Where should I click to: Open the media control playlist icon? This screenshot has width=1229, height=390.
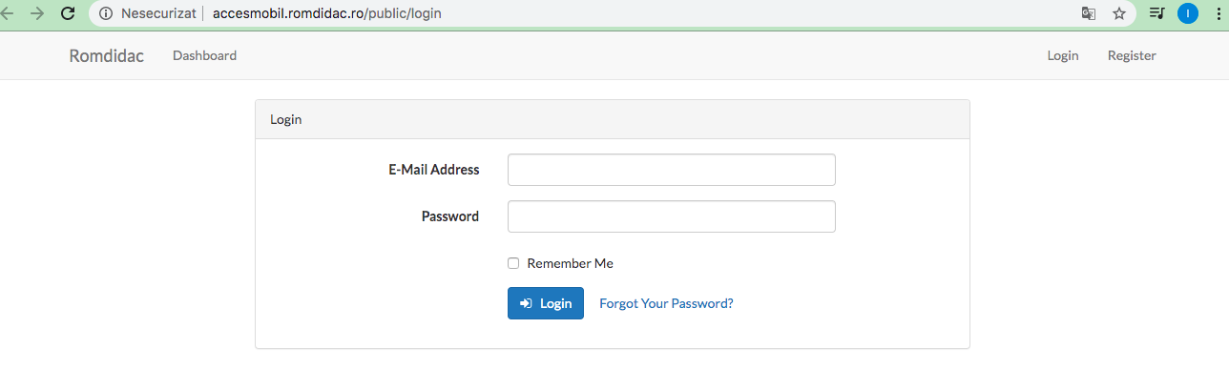coord(1157,13)
